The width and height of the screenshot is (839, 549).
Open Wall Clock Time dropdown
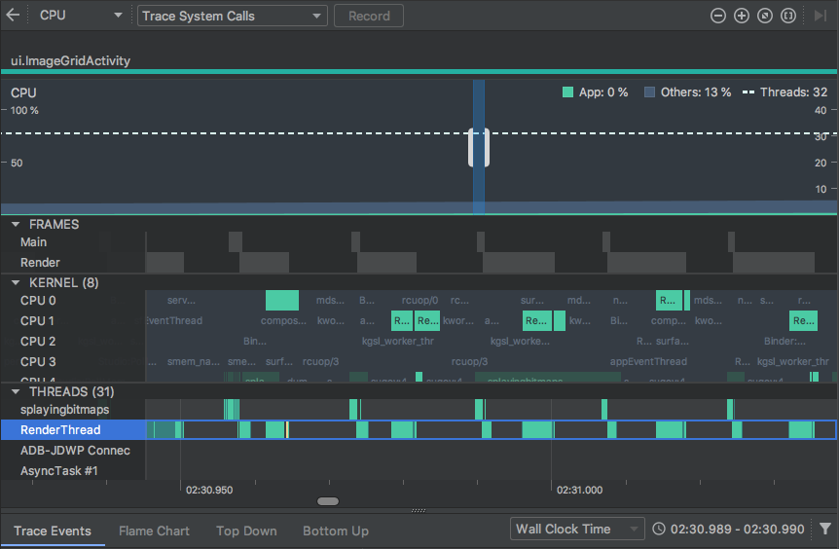click(577, 529)
